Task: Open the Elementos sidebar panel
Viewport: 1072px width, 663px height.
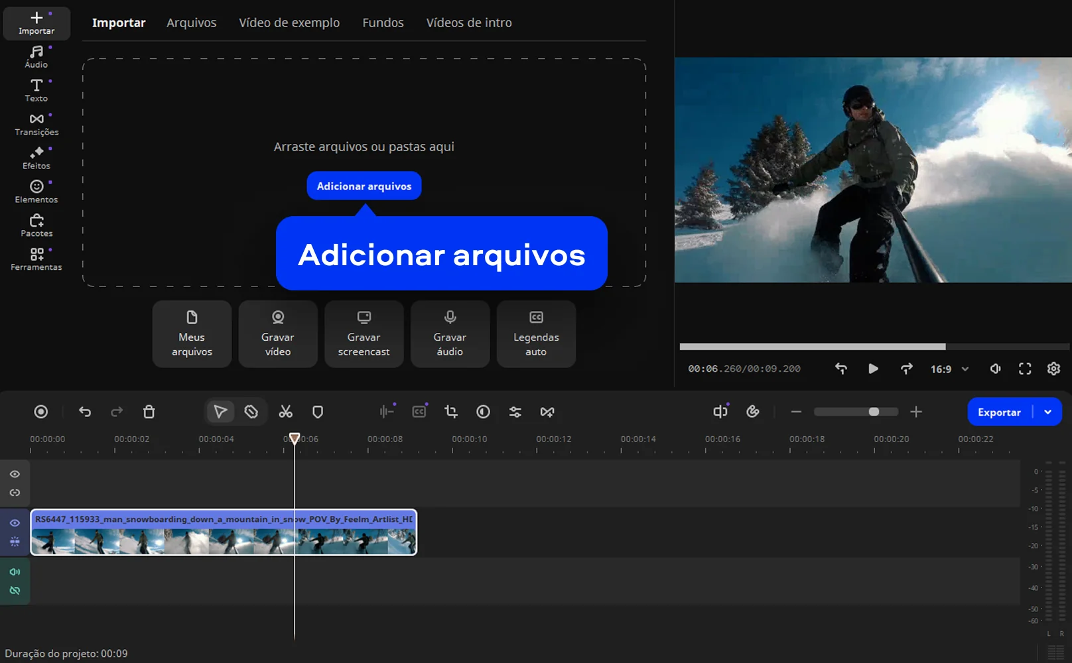Action: click(x=36, y=192)
